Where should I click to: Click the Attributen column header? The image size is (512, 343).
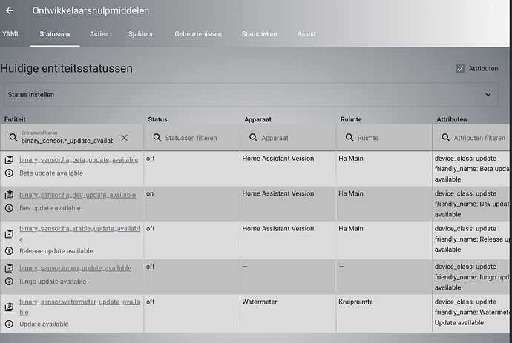pos(452,119)
